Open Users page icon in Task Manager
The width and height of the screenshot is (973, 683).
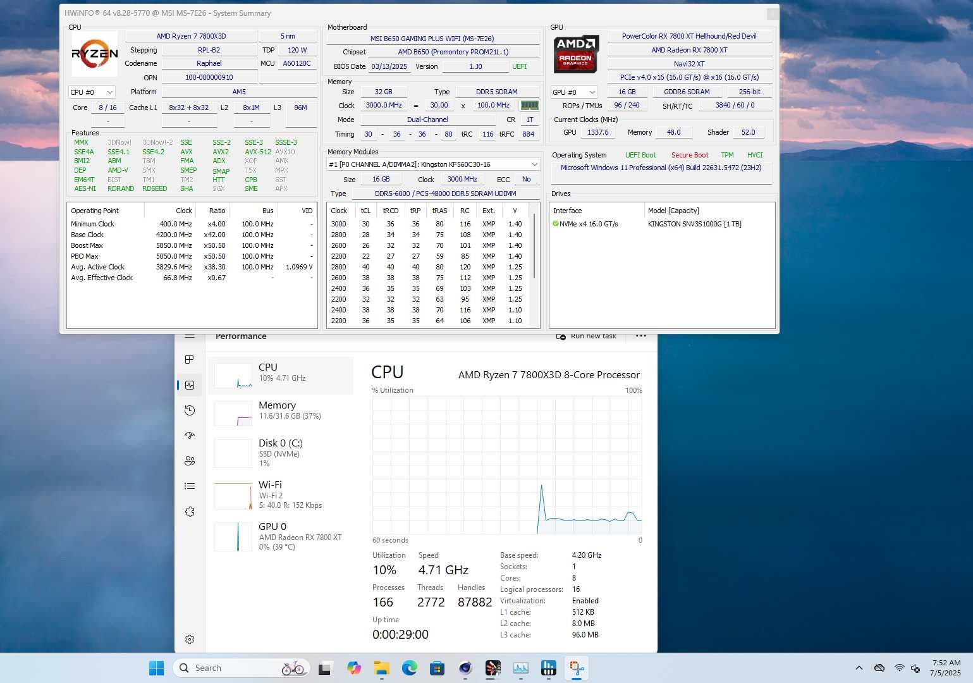click(x=189, y=460)
